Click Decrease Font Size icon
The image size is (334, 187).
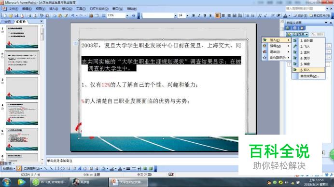coord(265,15)
